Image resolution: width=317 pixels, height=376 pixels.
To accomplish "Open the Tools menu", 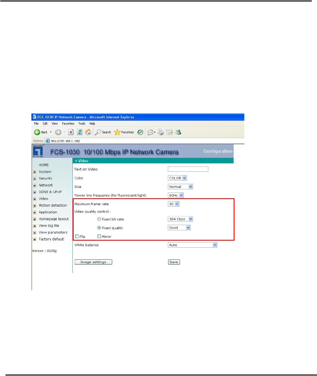I will point(82,124).
